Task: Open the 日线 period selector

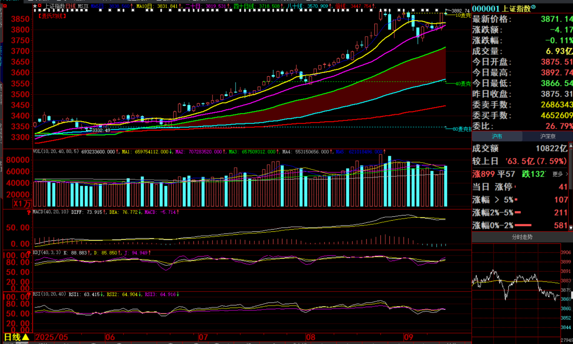Action: 17,337
